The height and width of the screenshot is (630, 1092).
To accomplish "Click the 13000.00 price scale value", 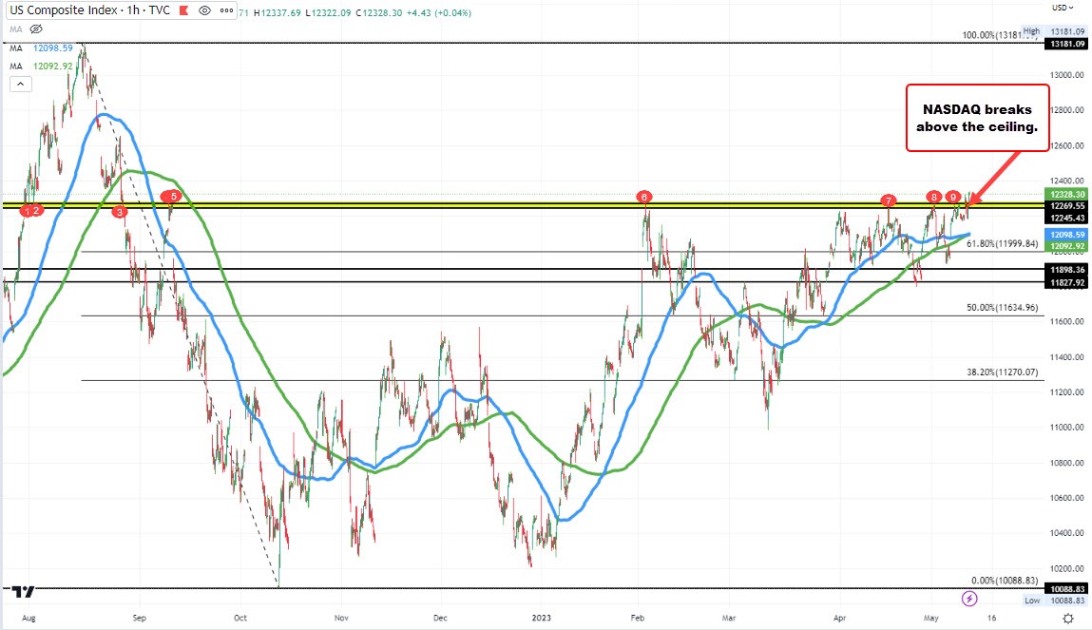I will pos(1066,74).
